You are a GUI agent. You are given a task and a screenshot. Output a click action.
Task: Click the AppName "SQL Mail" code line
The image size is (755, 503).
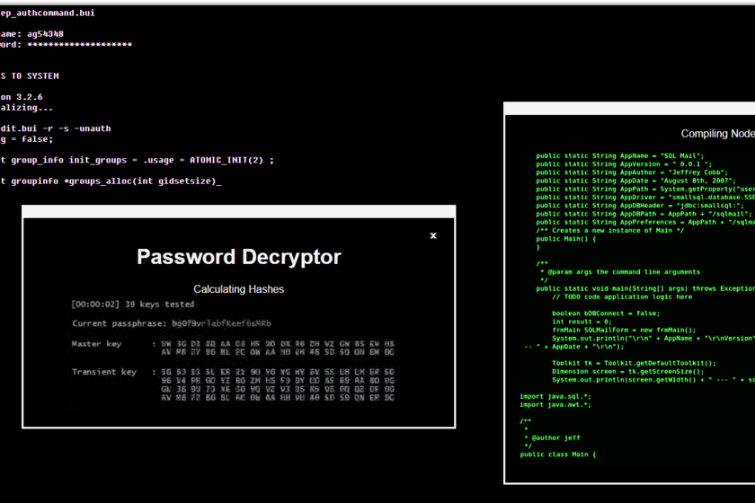tap(620, 156)
